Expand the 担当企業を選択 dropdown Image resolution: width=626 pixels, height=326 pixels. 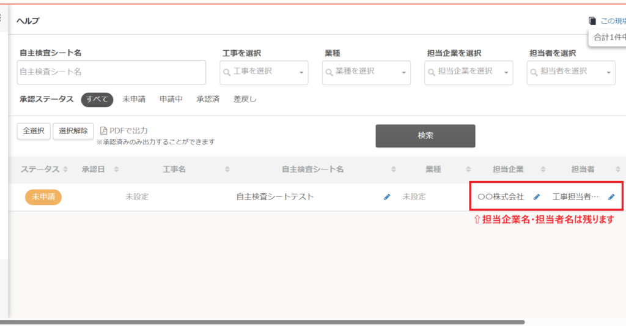468,72
